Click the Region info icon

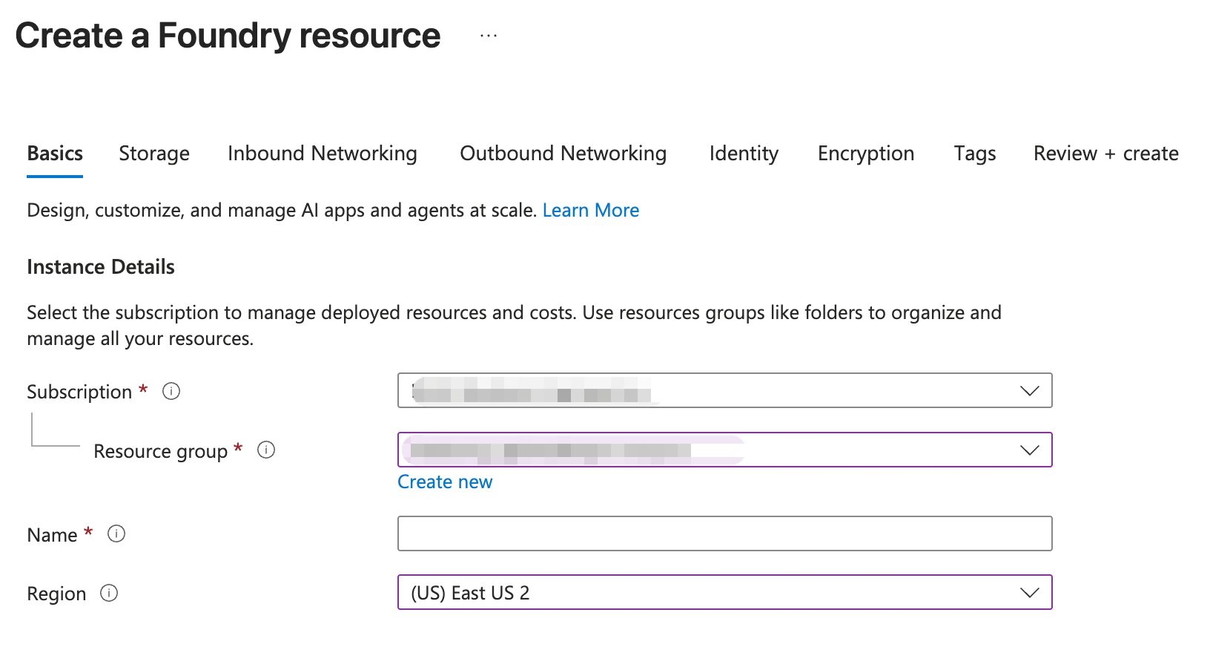click(x=109, y=593)
